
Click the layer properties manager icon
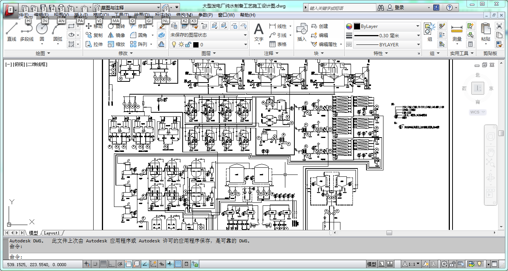[x=174, y=26]
